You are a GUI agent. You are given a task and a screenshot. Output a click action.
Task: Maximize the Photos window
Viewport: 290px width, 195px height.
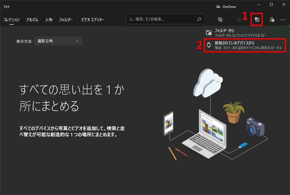(x=271, y=5)
